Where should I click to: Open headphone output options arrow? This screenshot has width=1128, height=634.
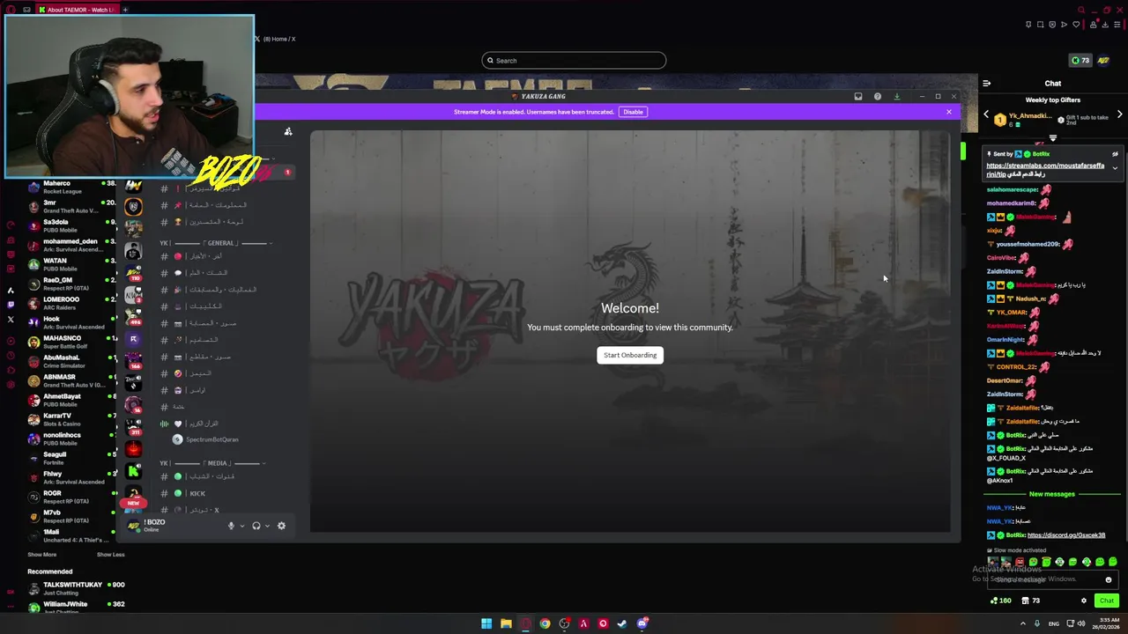(x=267, y=526)
